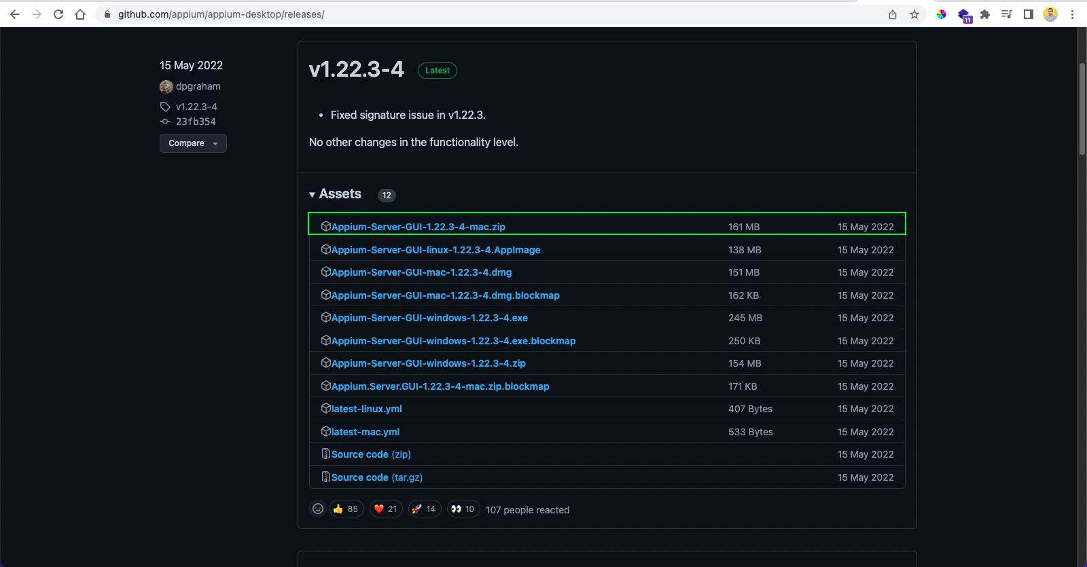The height and width of the screenshot is (567, 1087).
Task: Click the Latest badge
Action: [x=438, y=71]
